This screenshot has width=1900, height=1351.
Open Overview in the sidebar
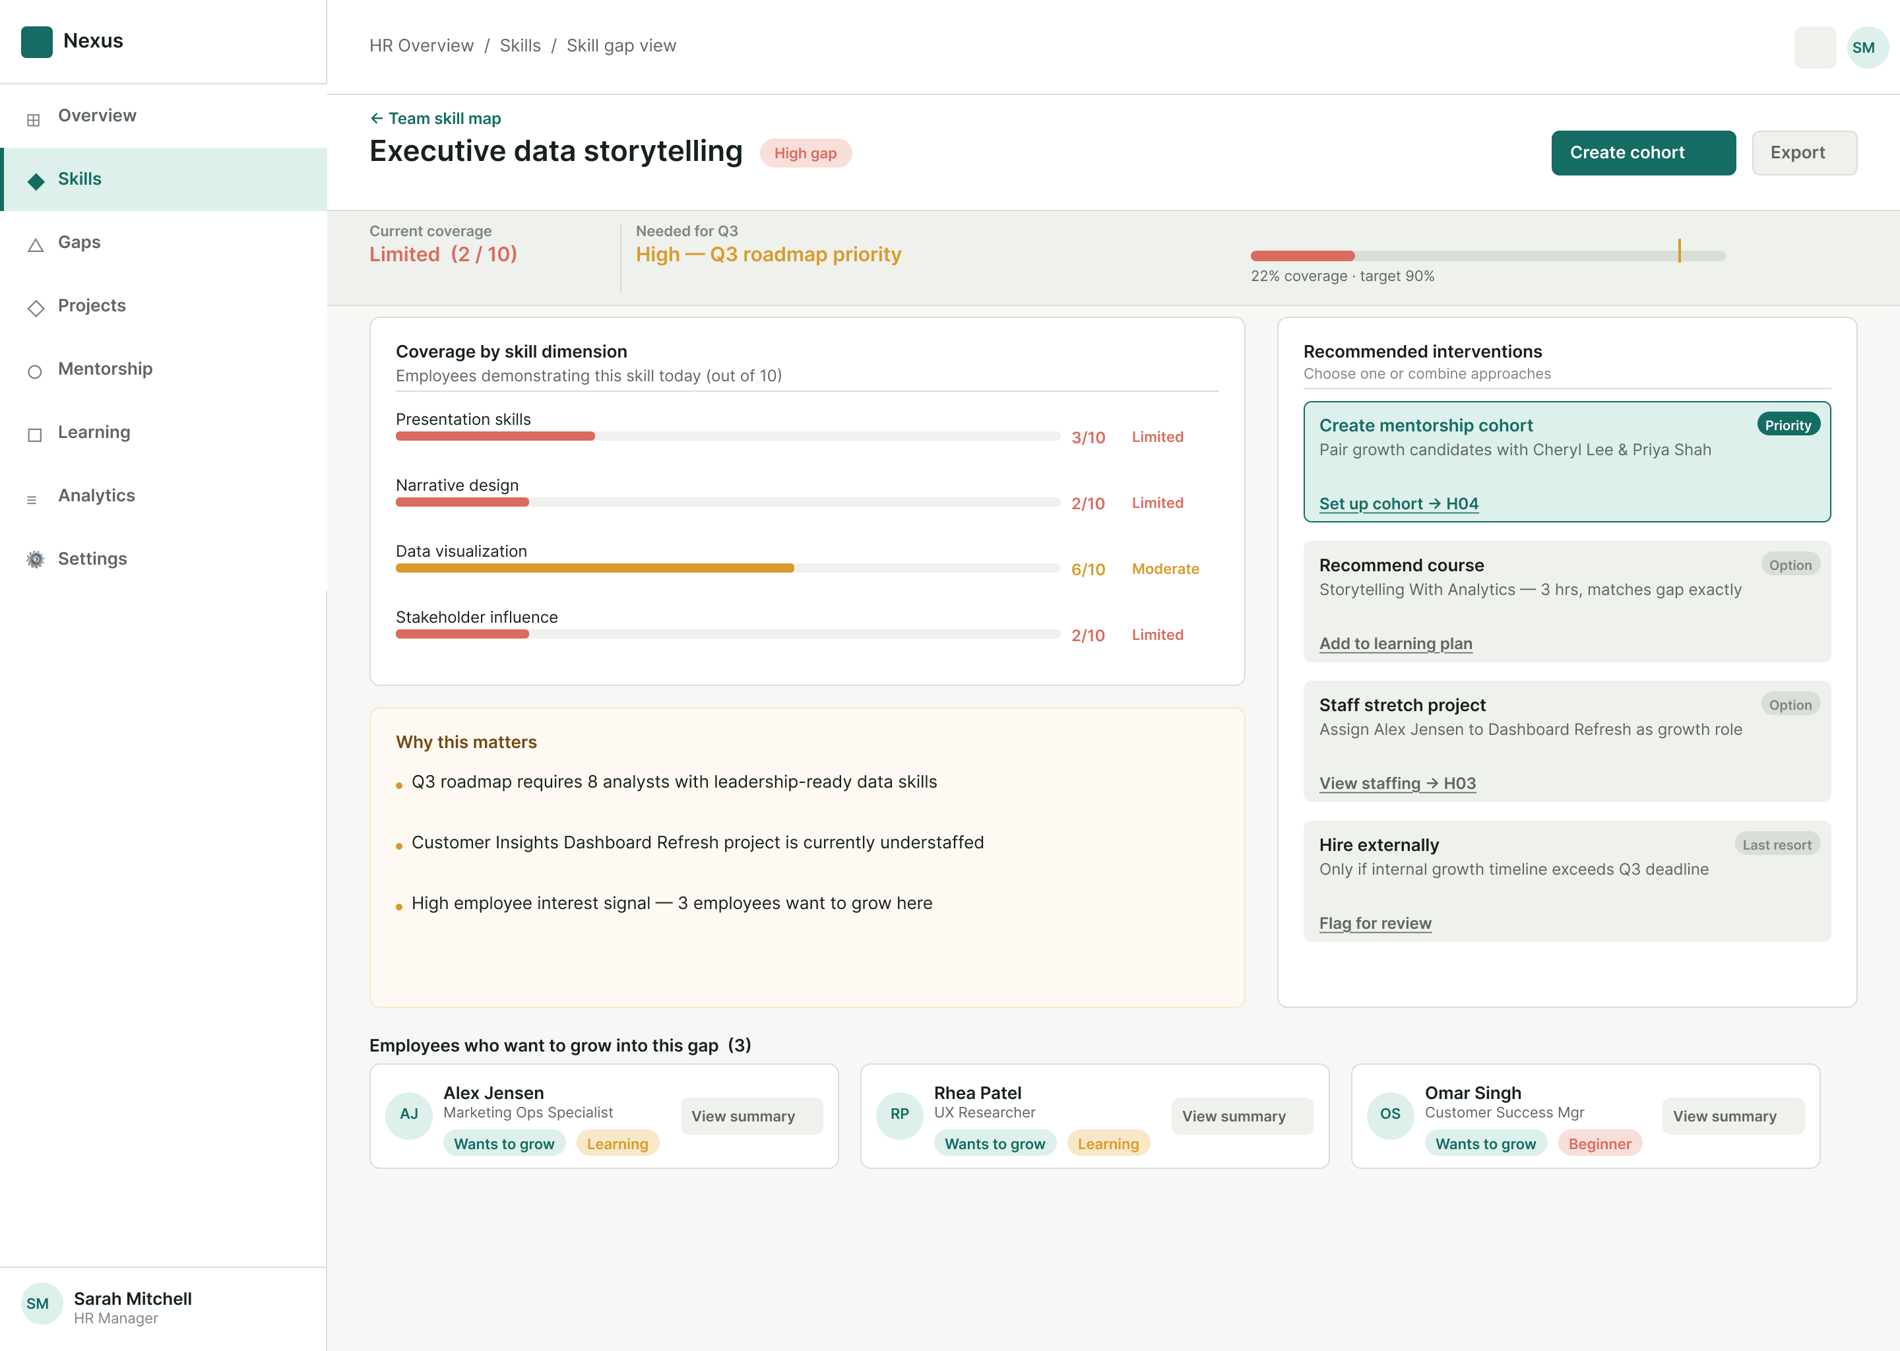pos(163,115)
